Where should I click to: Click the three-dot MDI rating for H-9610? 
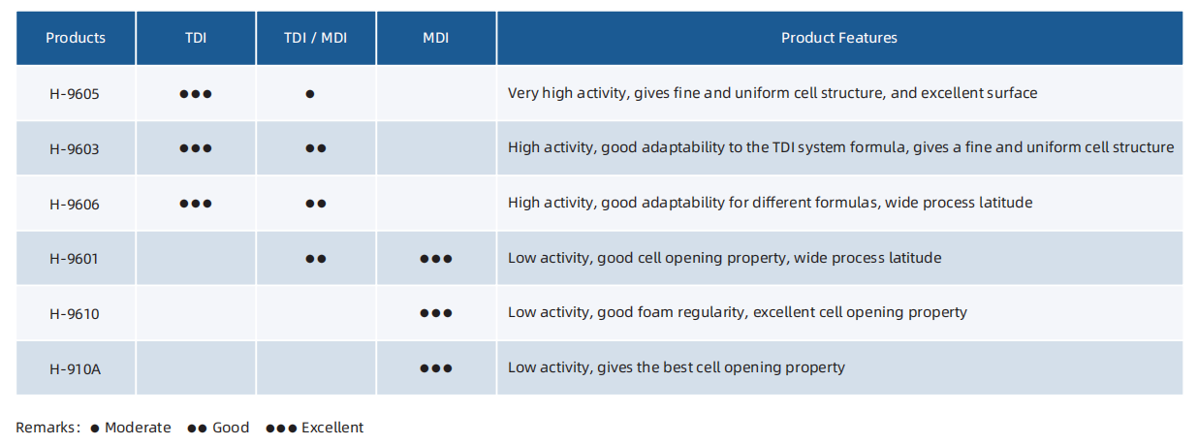436,313
